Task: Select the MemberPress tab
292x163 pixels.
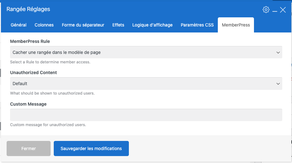Action: click(x=236, y=25)
